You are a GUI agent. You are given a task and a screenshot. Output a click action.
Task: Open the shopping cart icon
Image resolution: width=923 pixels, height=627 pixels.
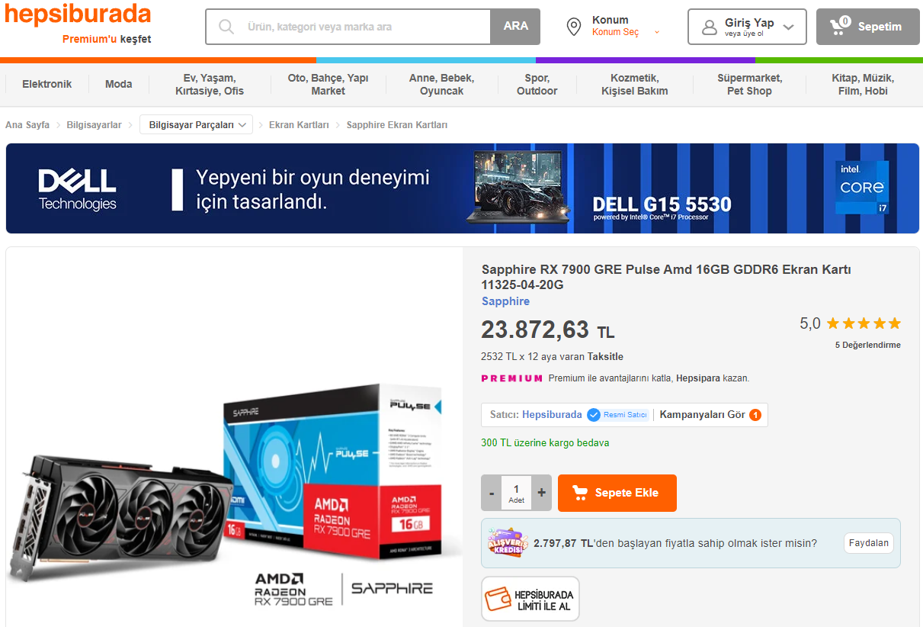(x=839, y=26)
